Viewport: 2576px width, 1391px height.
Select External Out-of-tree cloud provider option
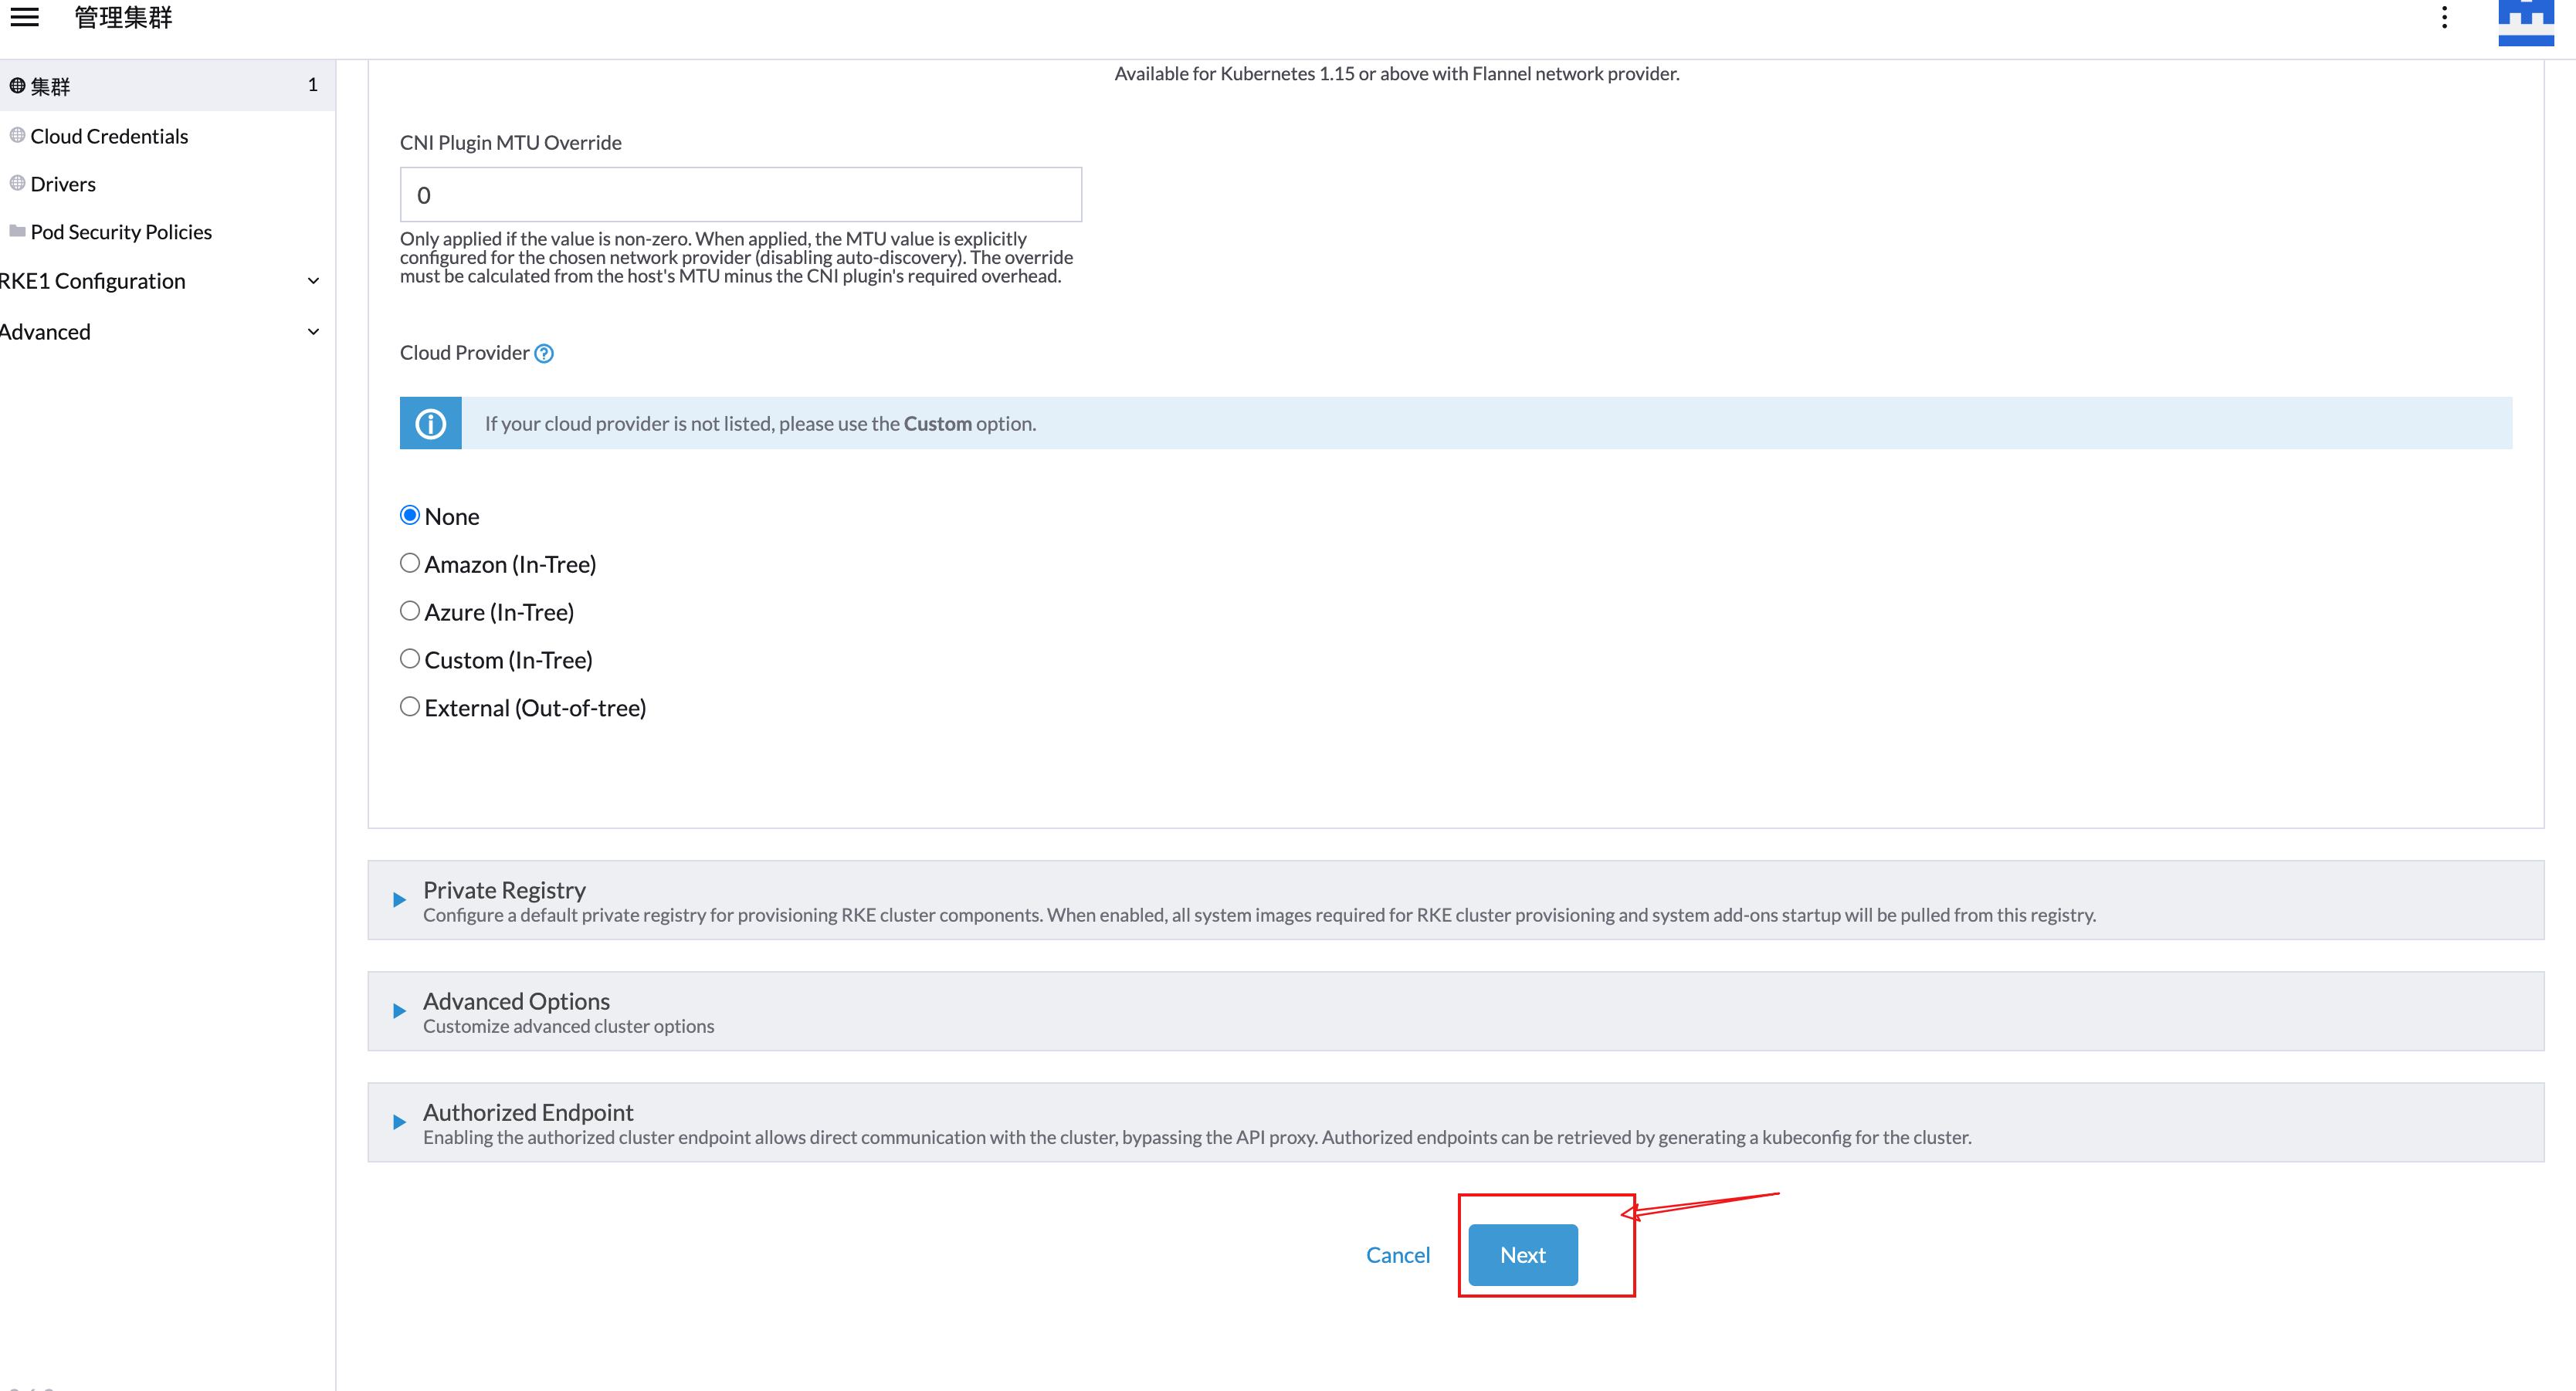pyautogui.click(x=409, y=704)
